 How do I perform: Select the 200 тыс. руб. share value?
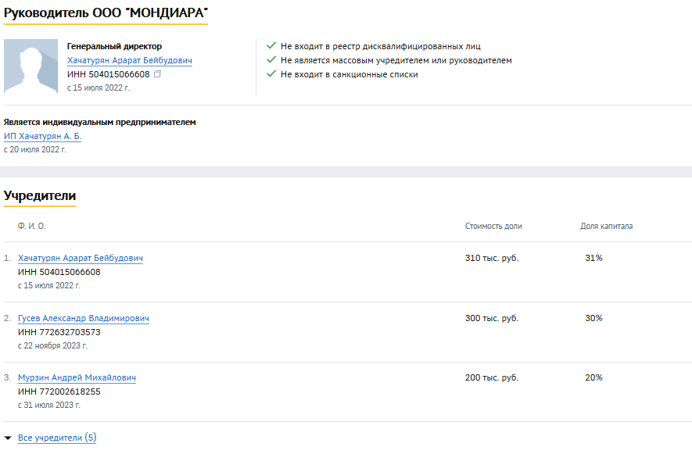tap(492, 377)
